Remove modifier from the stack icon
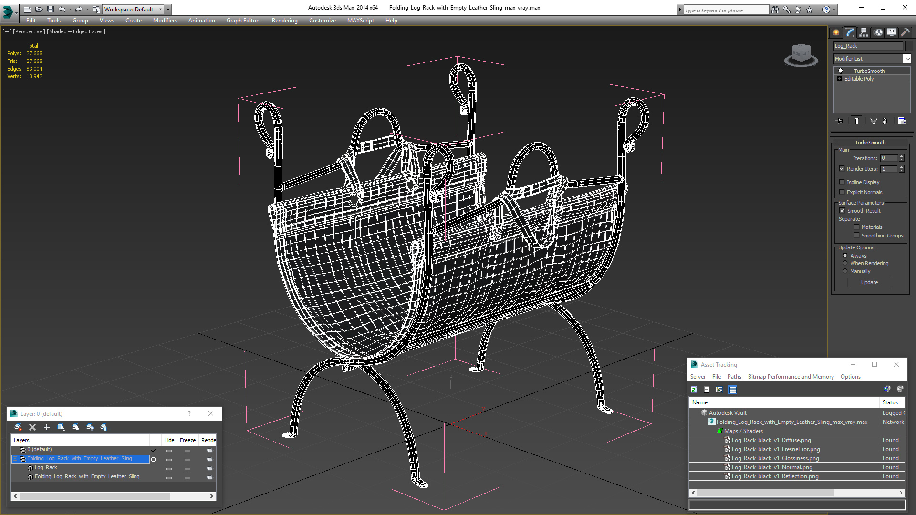The image size is (916, 515). coord(885,121)
